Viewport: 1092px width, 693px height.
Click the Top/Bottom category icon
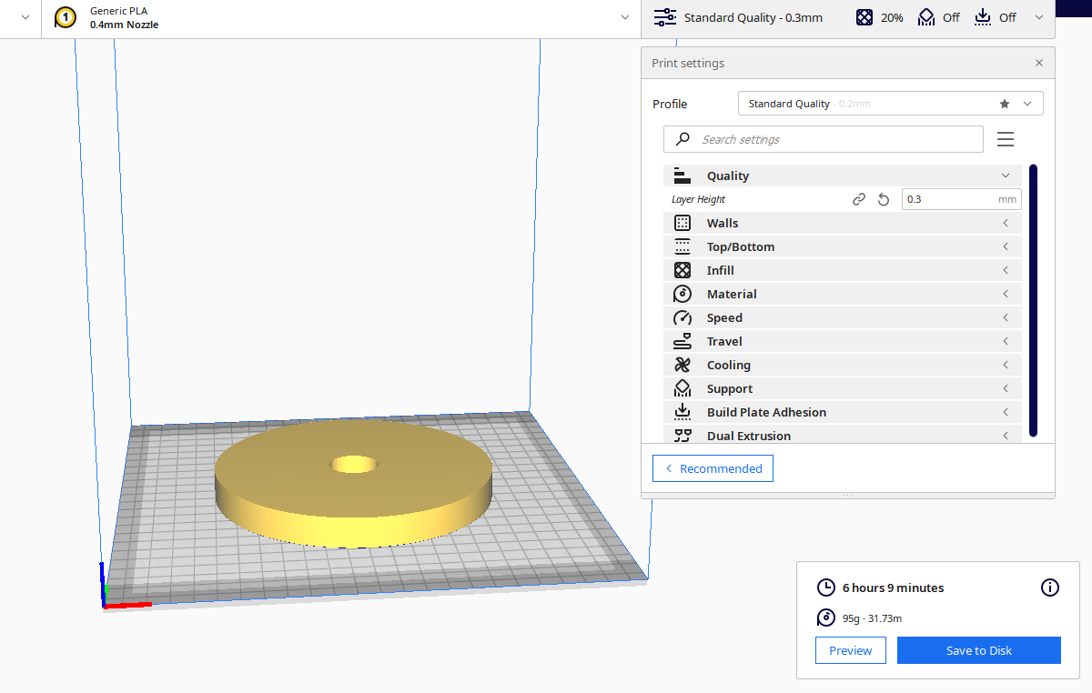682,246
